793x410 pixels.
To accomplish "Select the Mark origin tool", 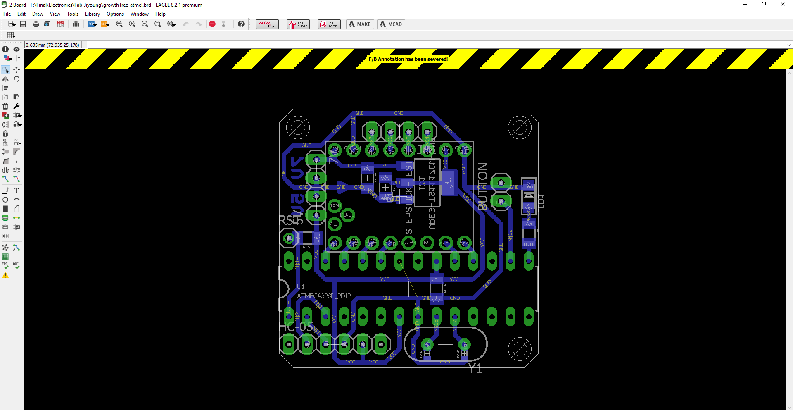I will click(18, 58).
